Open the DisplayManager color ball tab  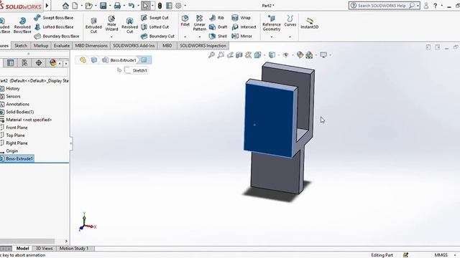[52, 62]
